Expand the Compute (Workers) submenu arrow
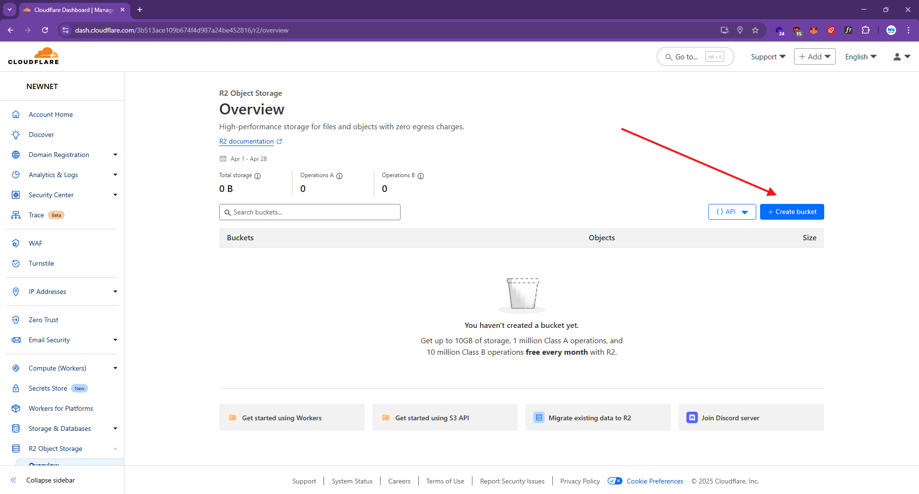Image resolution: width=919 pixels, height=494 pixels. pos(115,368)
